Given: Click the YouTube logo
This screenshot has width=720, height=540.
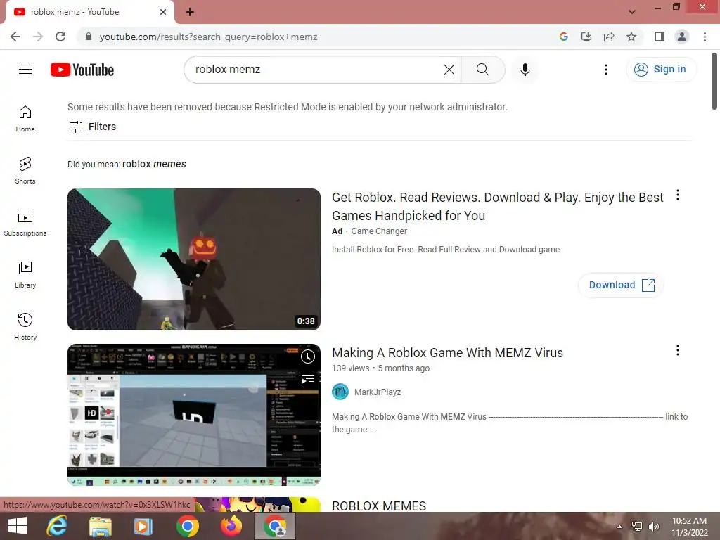Looking at the screenshot, I should pos(82,70).
